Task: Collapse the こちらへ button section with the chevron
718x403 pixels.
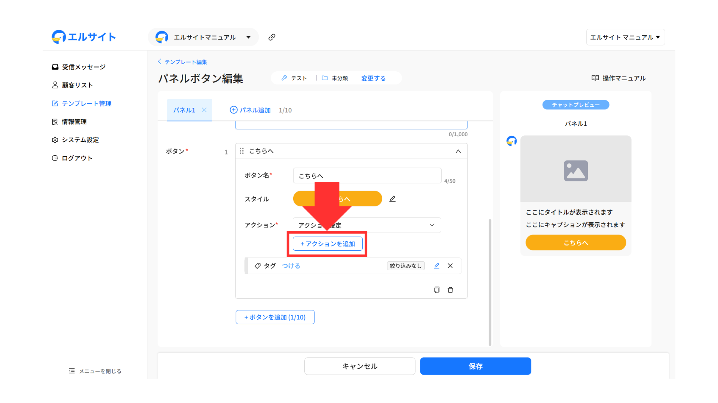Action: pos(458,151)
